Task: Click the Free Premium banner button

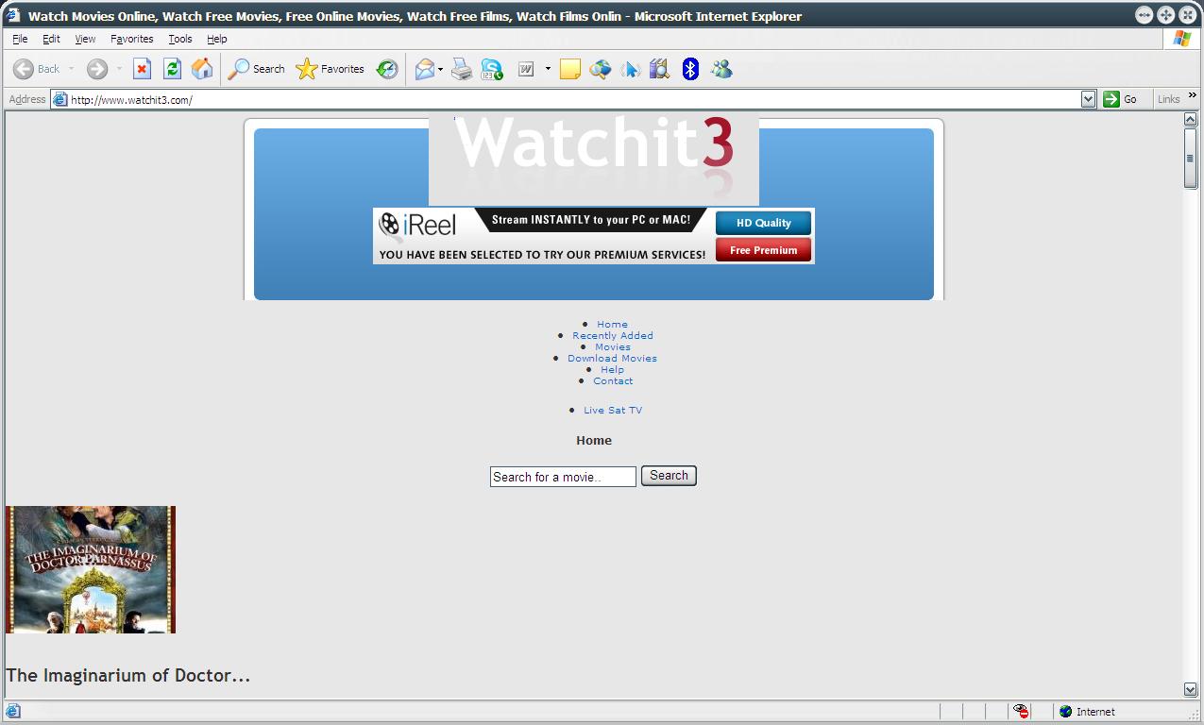Action: pyautogui.click(x=763, y=250)
